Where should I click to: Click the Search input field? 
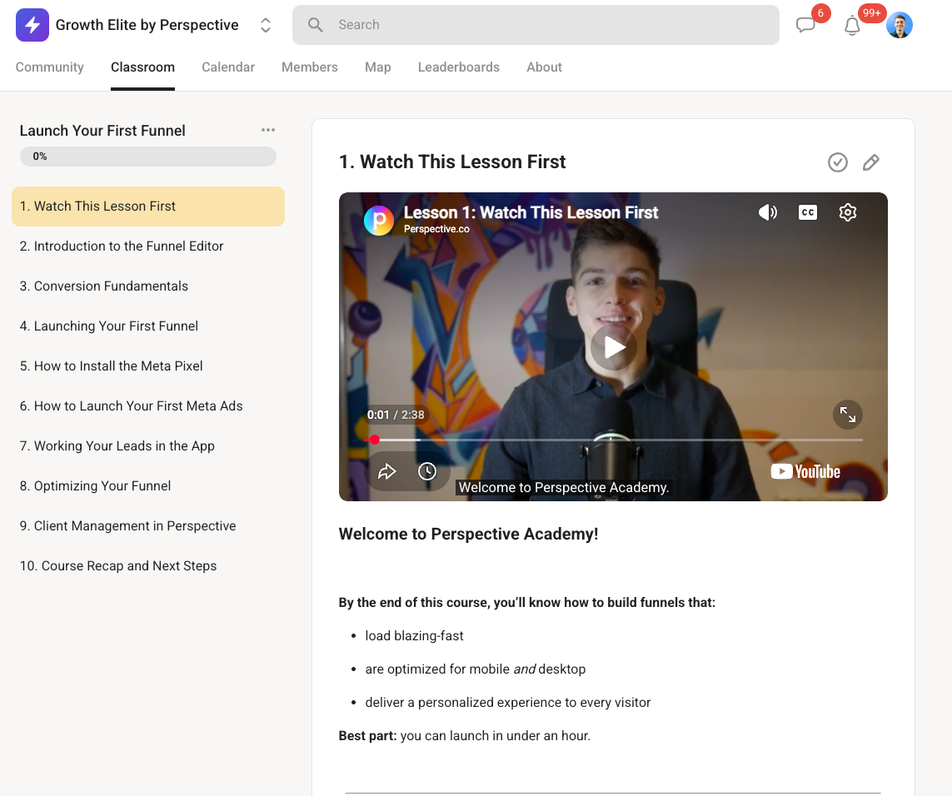click(536, 25)
